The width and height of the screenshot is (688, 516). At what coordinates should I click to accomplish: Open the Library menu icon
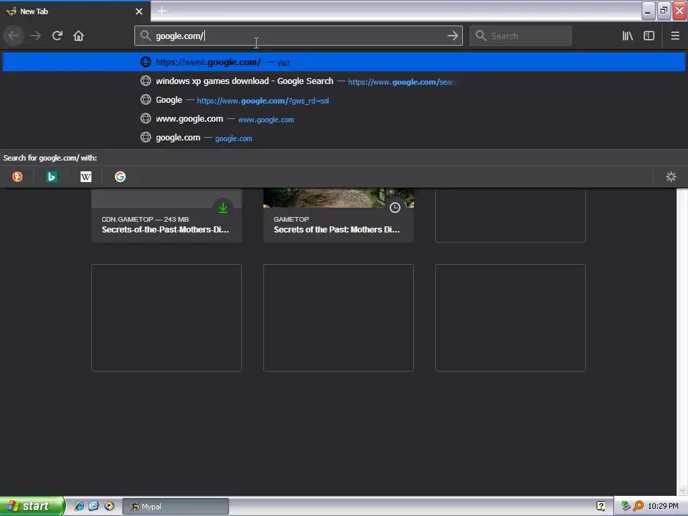(x=628, y=36)
